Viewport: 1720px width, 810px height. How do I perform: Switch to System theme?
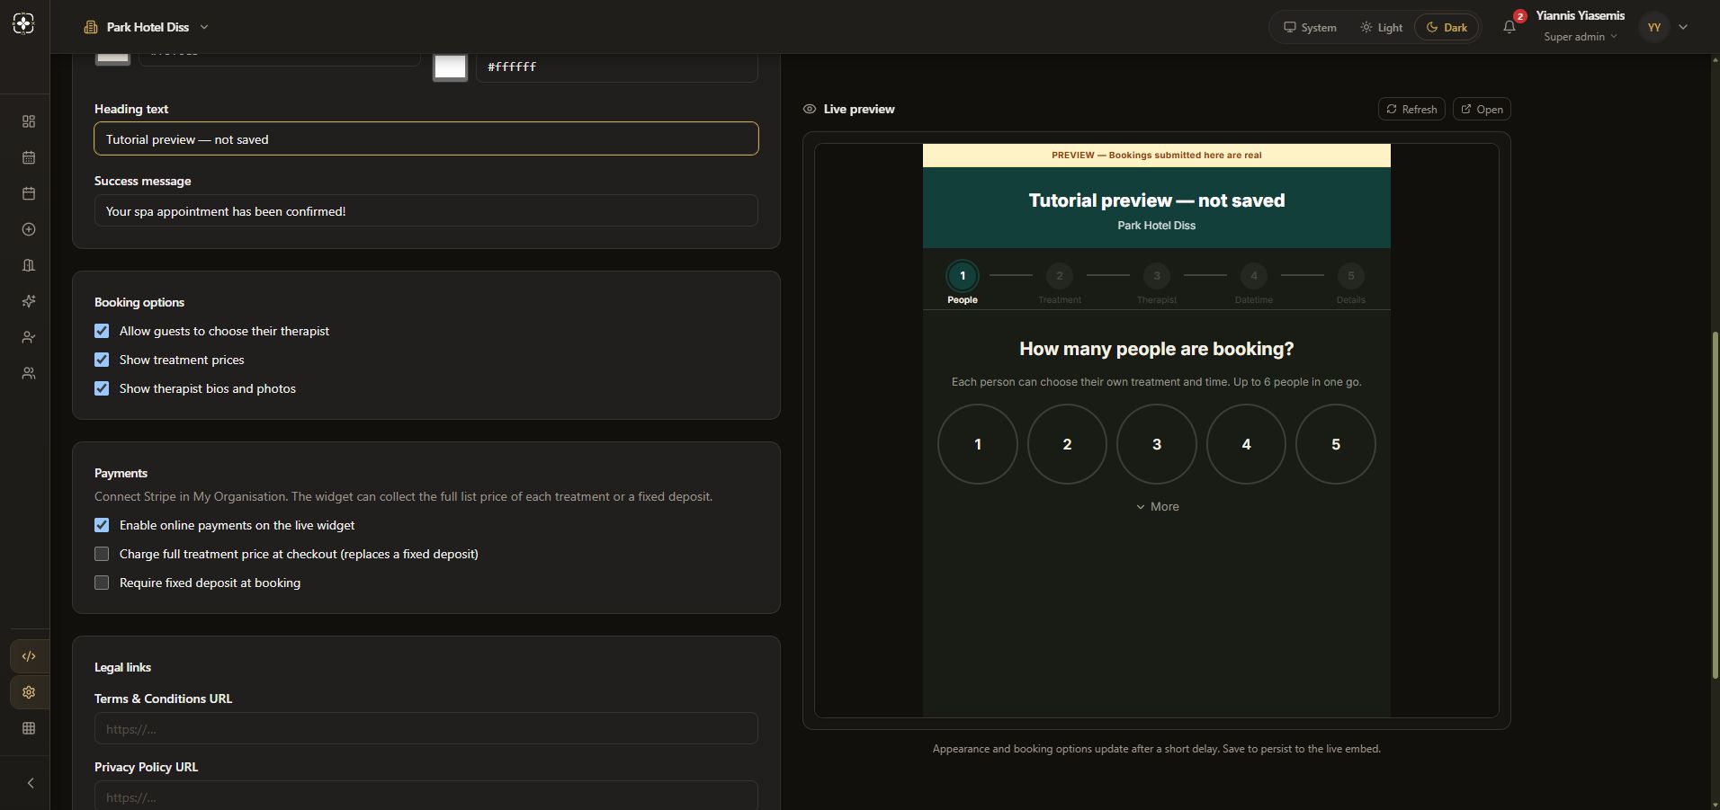[x=1310, y=27]
